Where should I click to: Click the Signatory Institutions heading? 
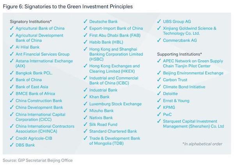click(x=30, y=21)
